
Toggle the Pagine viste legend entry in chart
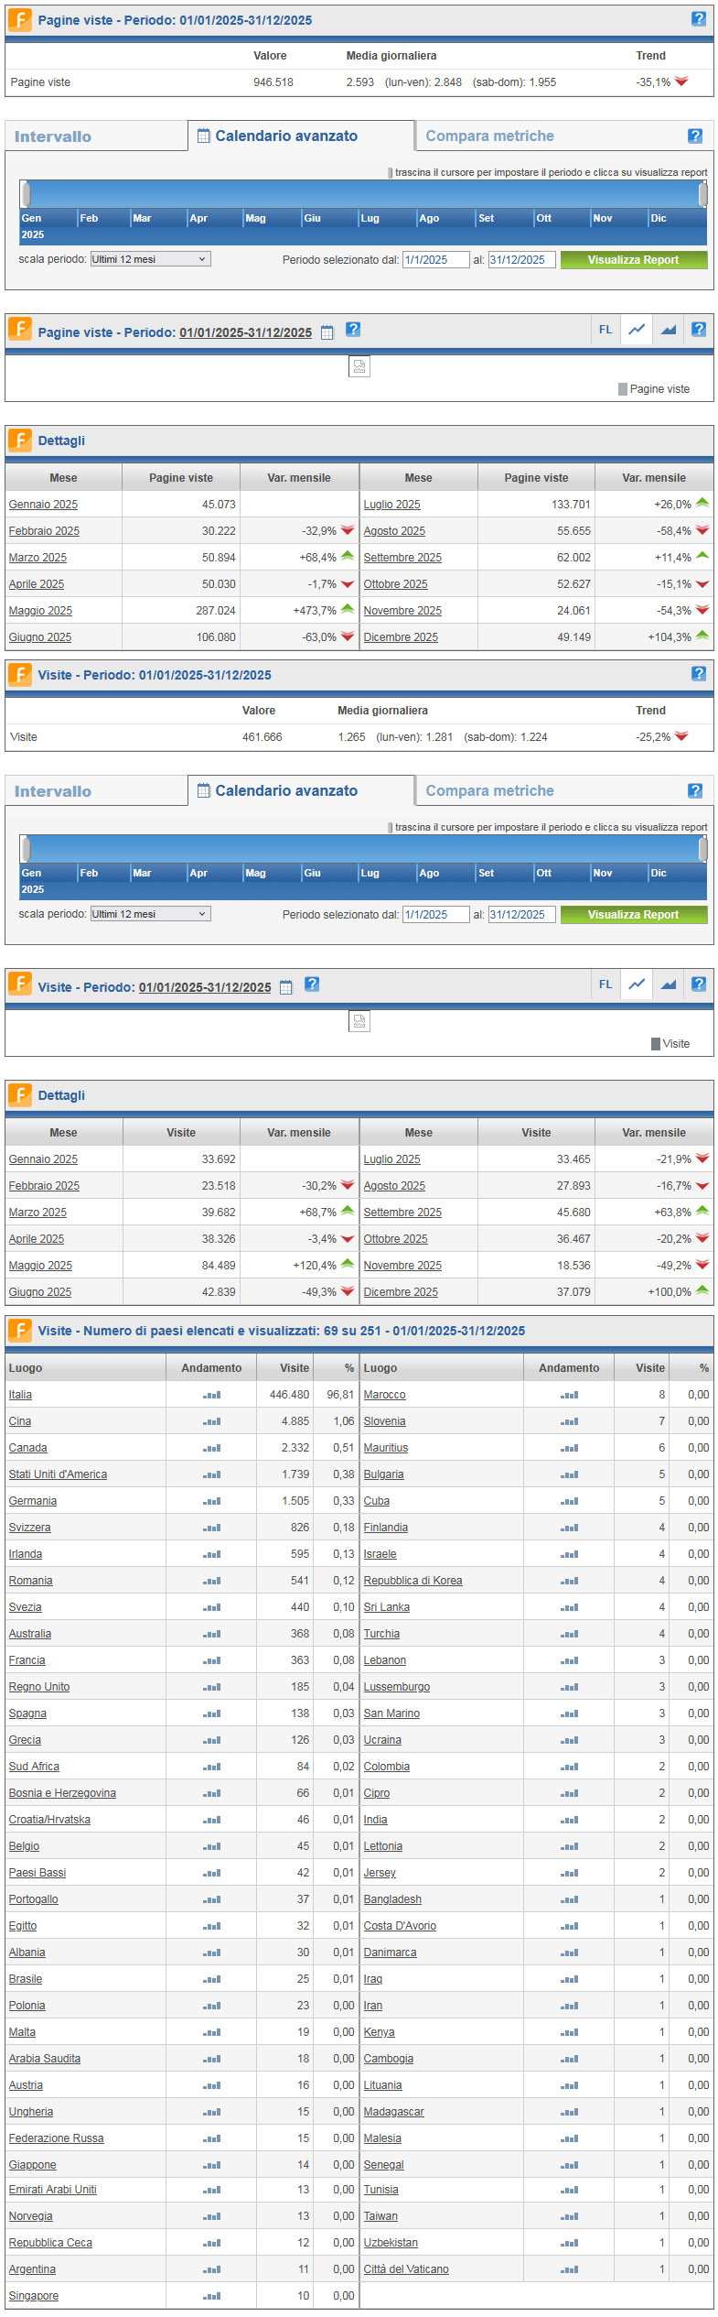pyautogui.click(x=654, y=389)
